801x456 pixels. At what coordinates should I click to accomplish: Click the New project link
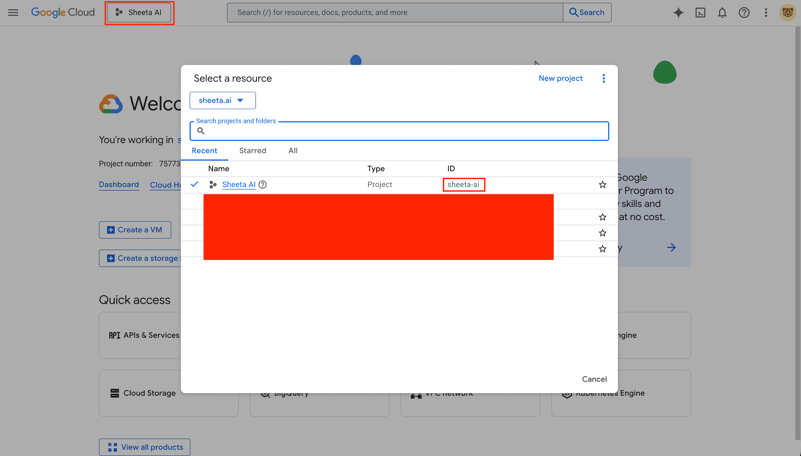(x=560, y=78)
